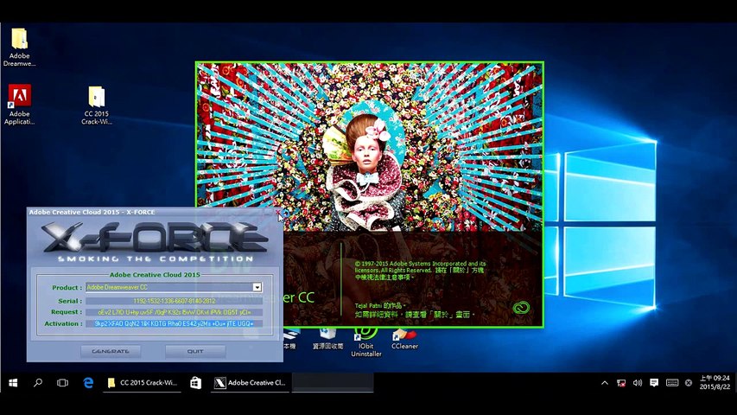Open the 資源回收筒 recycle bin icon
The height and width of the screenshot is (415, 737).
[327, 339]
